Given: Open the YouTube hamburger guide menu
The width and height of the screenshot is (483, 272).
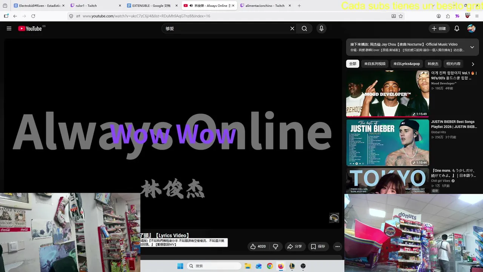Looking at the screenshot, I should point(9,28).
